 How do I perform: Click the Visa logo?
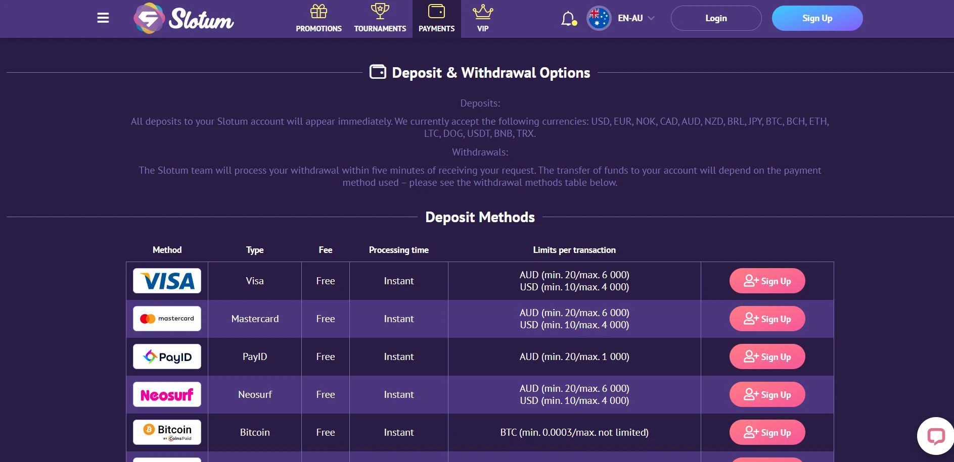point(167,281)
